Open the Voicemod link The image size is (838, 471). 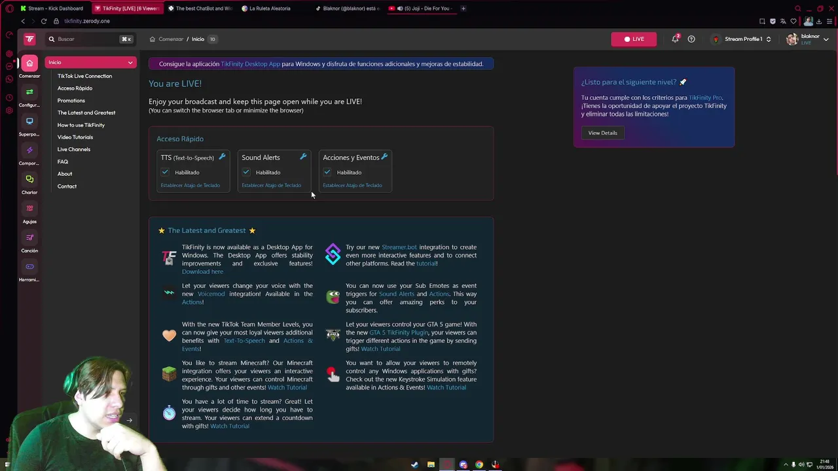point(211,294)
